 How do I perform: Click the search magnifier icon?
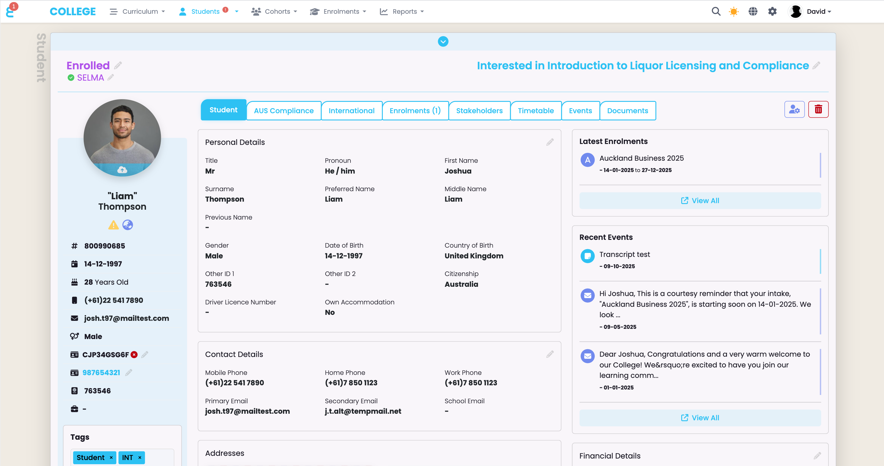point(716,11)
